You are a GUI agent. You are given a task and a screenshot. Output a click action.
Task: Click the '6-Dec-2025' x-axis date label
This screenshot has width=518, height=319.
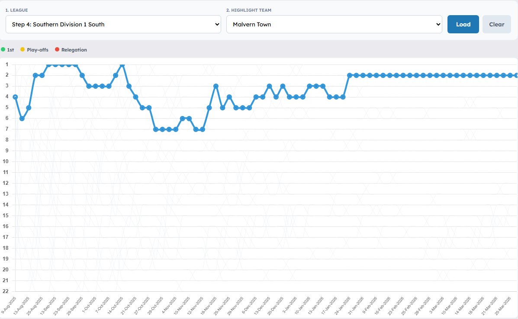click(249, 305)
